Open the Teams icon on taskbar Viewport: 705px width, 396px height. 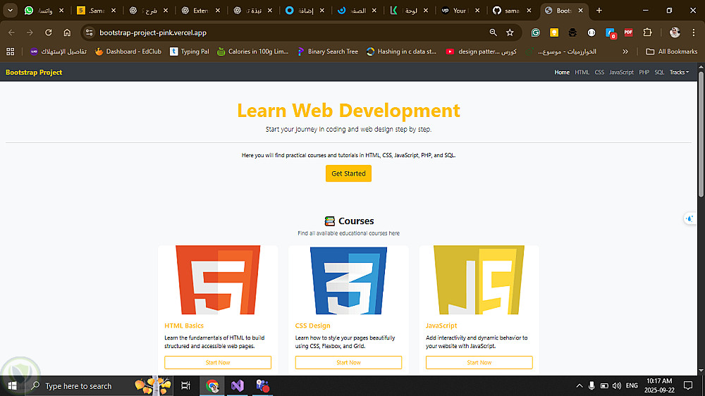(262, 385)
